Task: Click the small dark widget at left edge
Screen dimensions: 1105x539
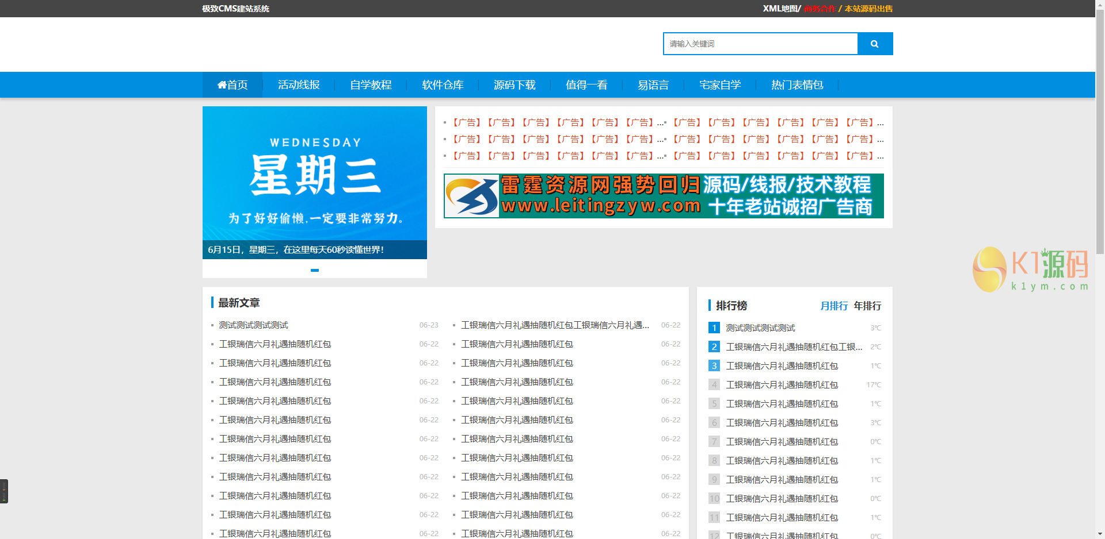Action: (4, 491)
